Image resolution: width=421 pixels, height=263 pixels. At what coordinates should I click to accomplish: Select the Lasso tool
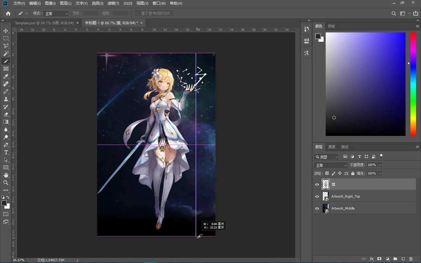(6, 46)
